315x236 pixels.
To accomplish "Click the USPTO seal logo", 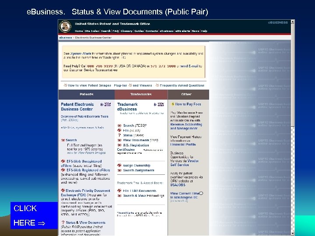I will (65, 27).
